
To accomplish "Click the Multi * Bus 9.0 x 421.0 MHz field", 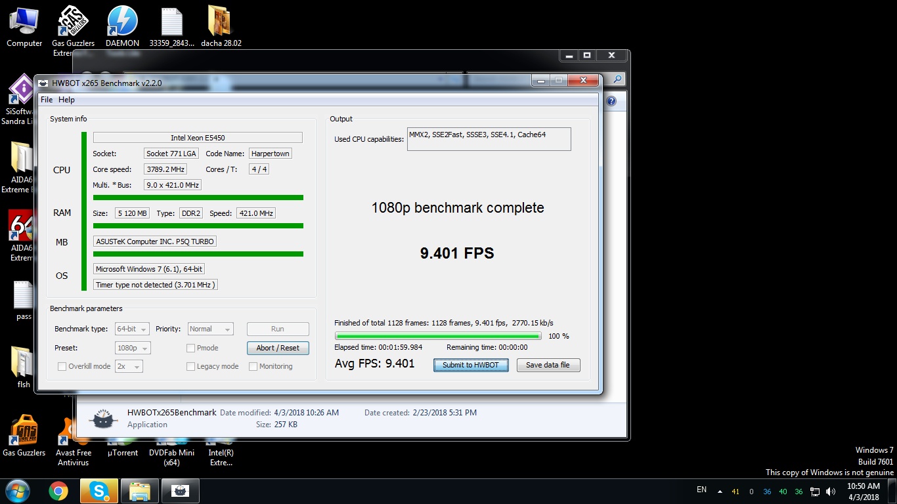I will pos(173,185).
